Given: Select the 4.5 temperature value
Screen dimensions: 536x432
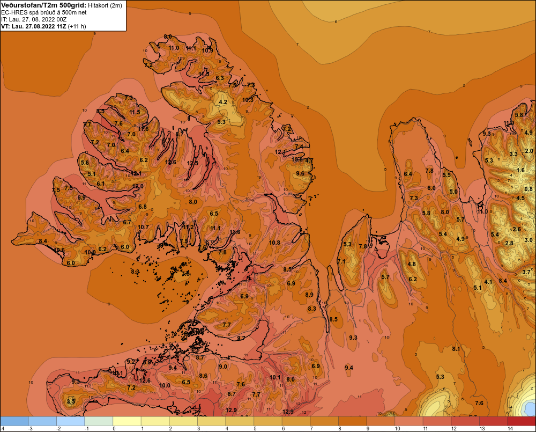Looking at the screenshot, I should tap(520, 198).
